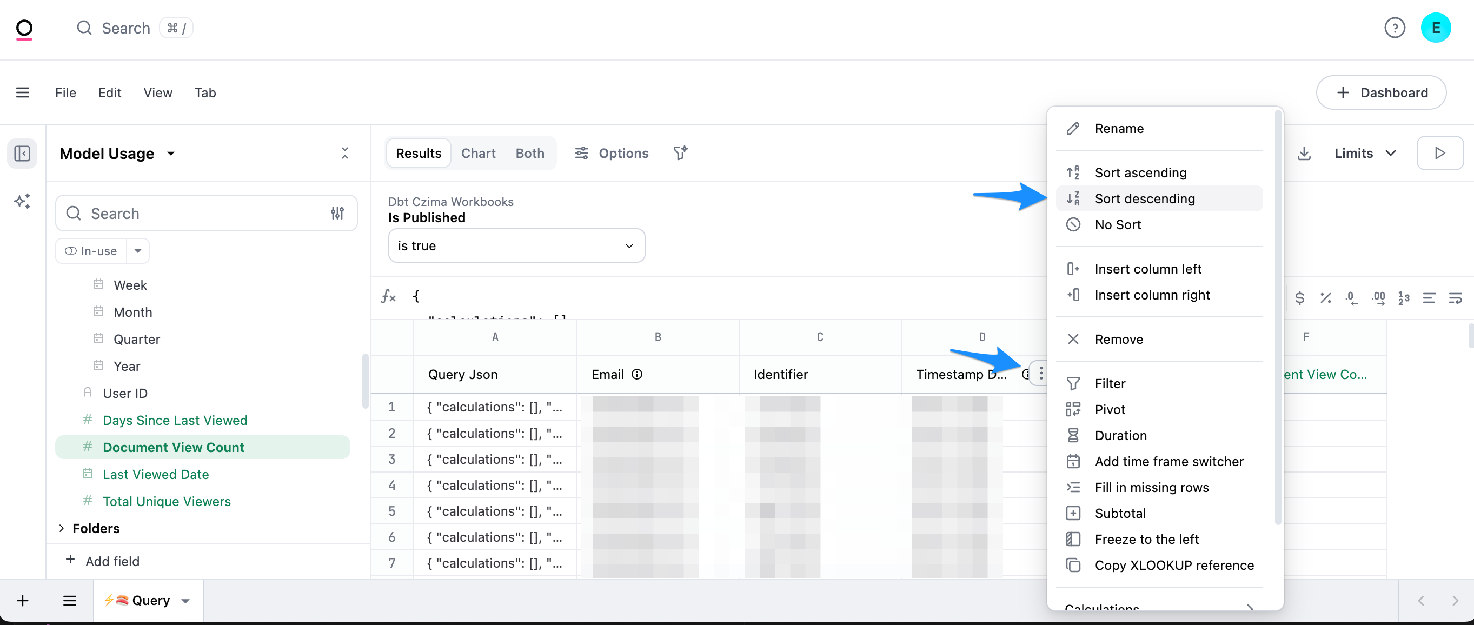Open the AI sparkles assistant icon

(x=22, y=202)
